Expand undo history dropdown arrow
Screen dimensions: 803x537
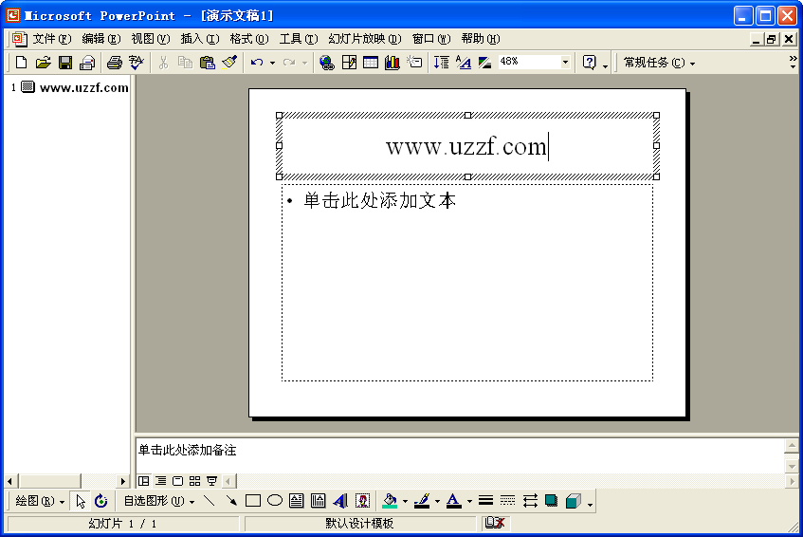tap(272, 63)
